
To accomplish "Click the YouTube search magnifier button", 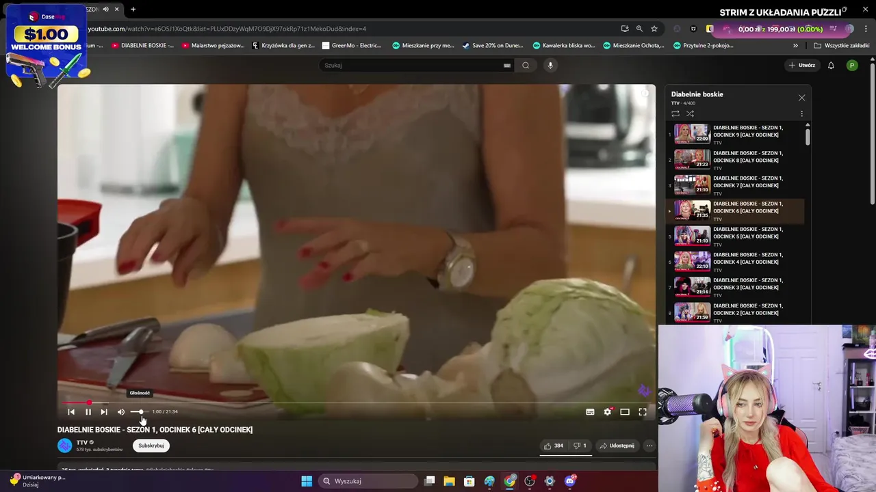I will [x=526, y=65].
